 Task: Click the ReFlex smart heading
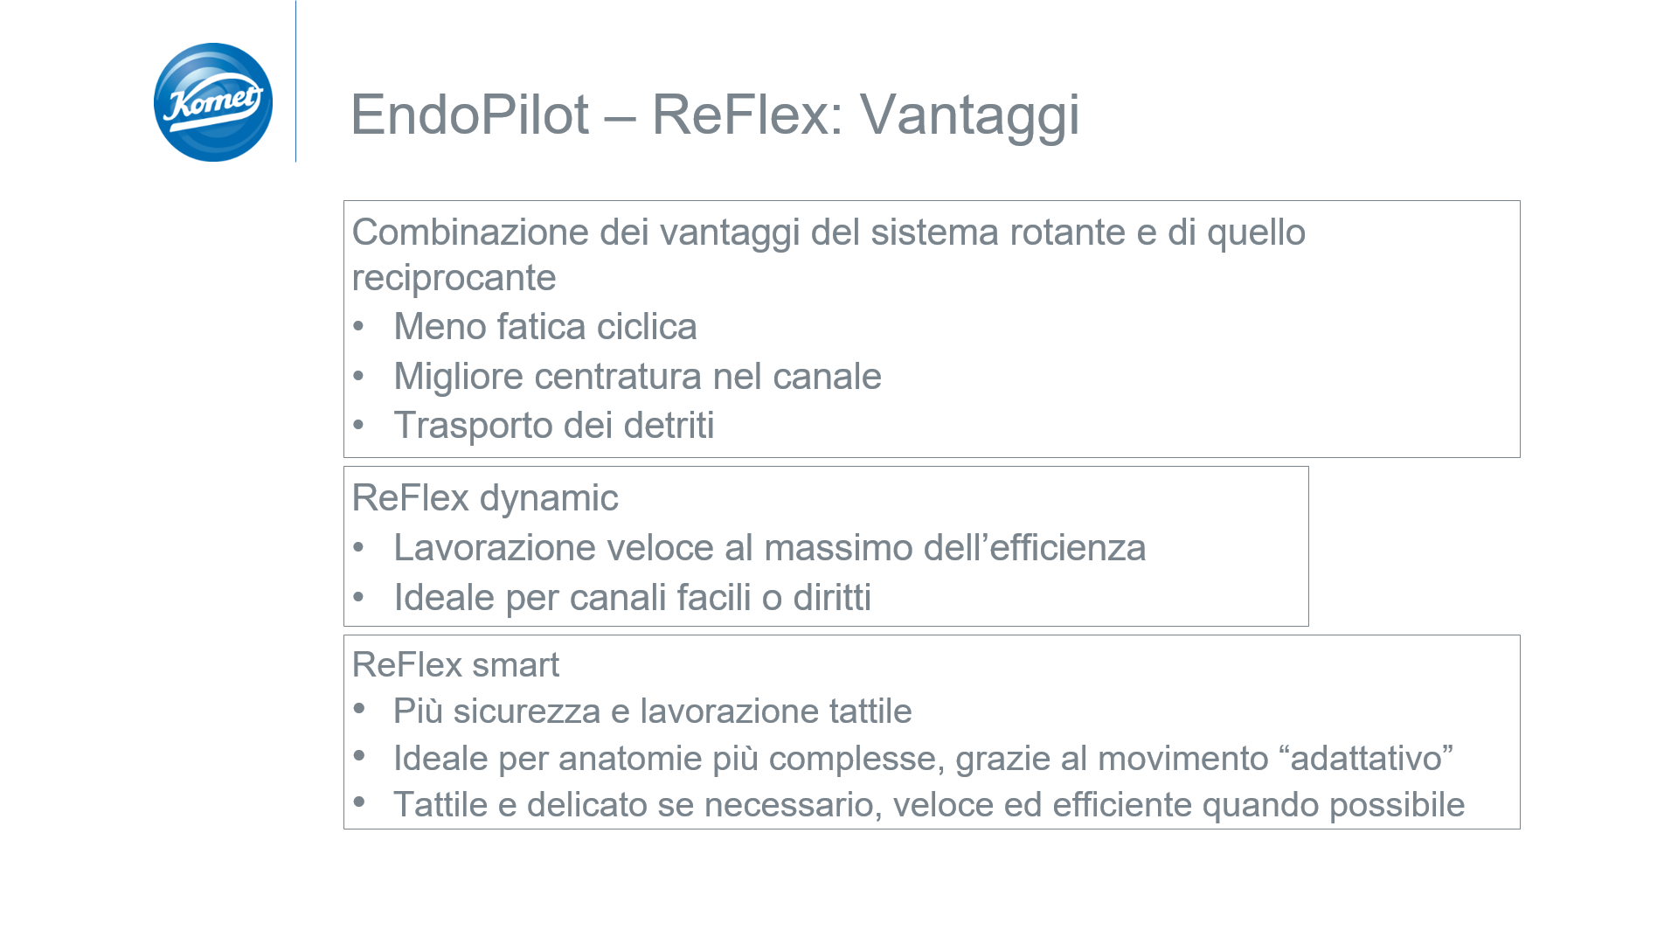click(455, 665)
